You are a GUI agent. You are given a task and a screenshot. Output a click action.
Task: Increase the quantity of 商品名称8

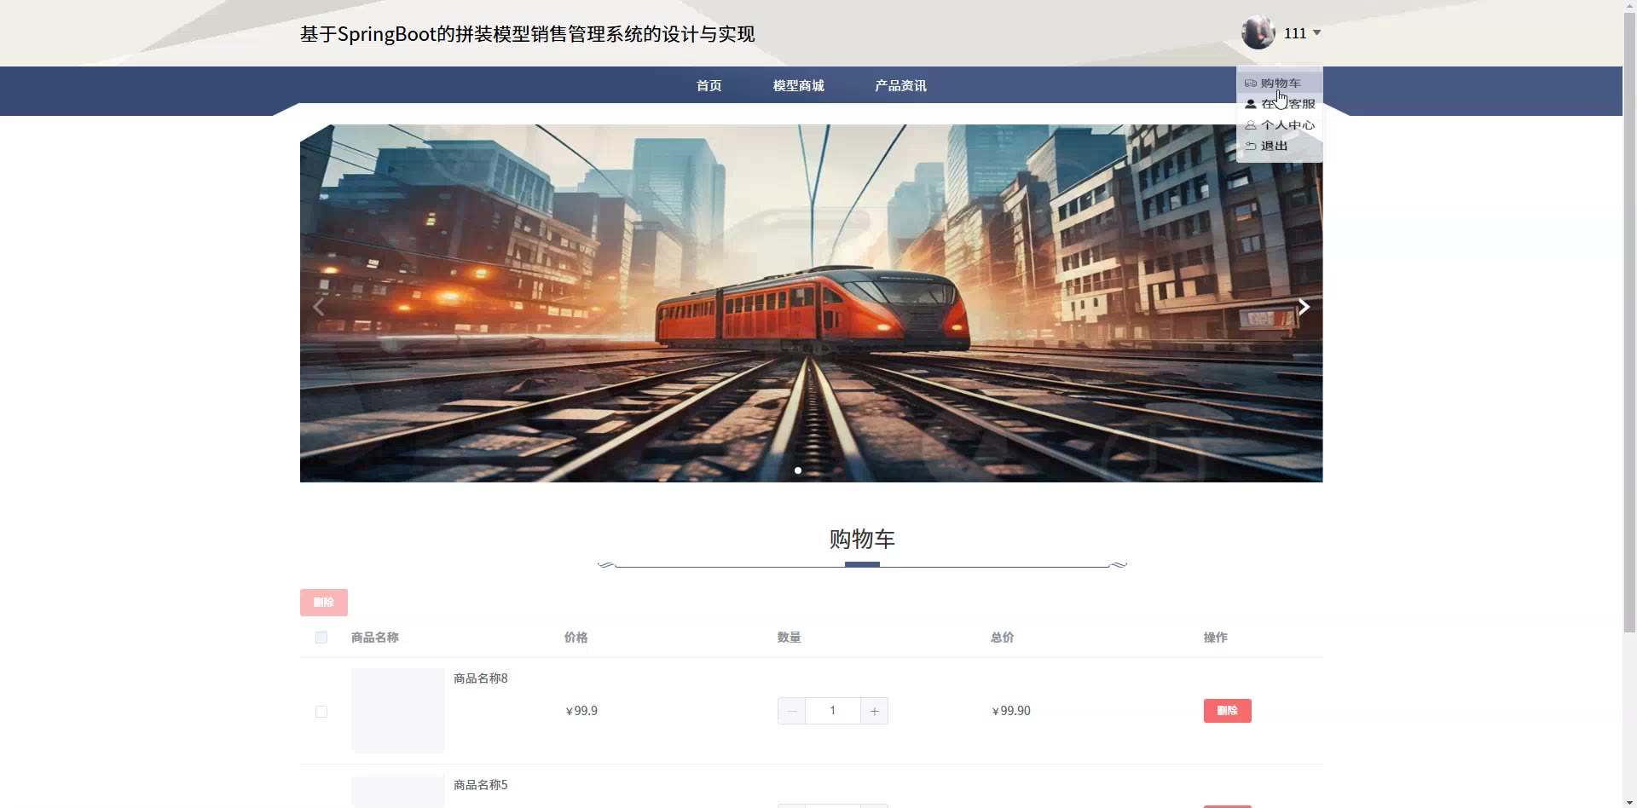[x=874, y=711]
